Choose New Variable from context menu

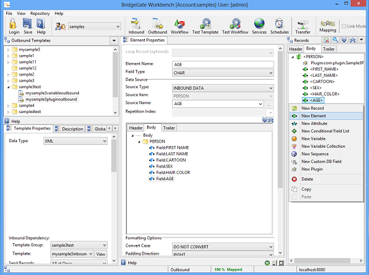[326, 139]
